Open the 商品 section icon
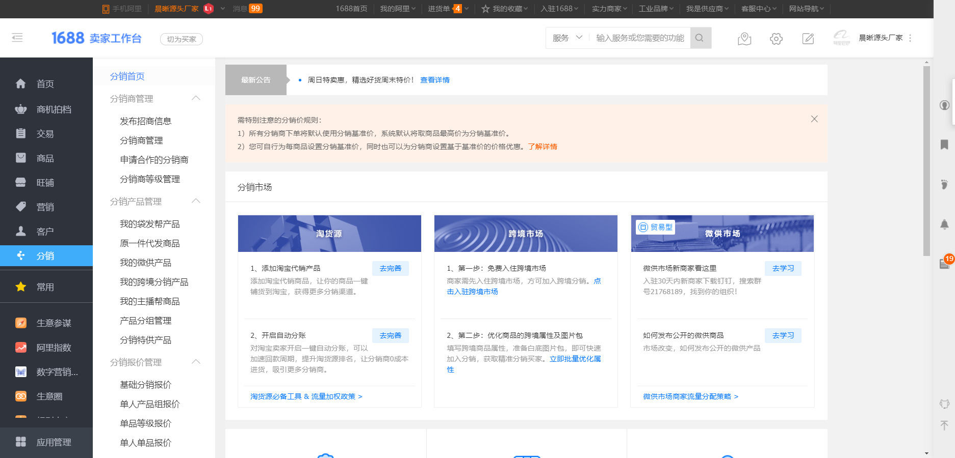The height and width of the screenshot is (458, 955). coord(21,158)
